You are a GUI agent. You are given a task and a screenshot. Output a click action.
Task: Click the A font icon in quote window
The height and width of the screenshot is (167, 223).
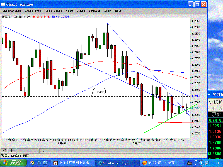220,109
